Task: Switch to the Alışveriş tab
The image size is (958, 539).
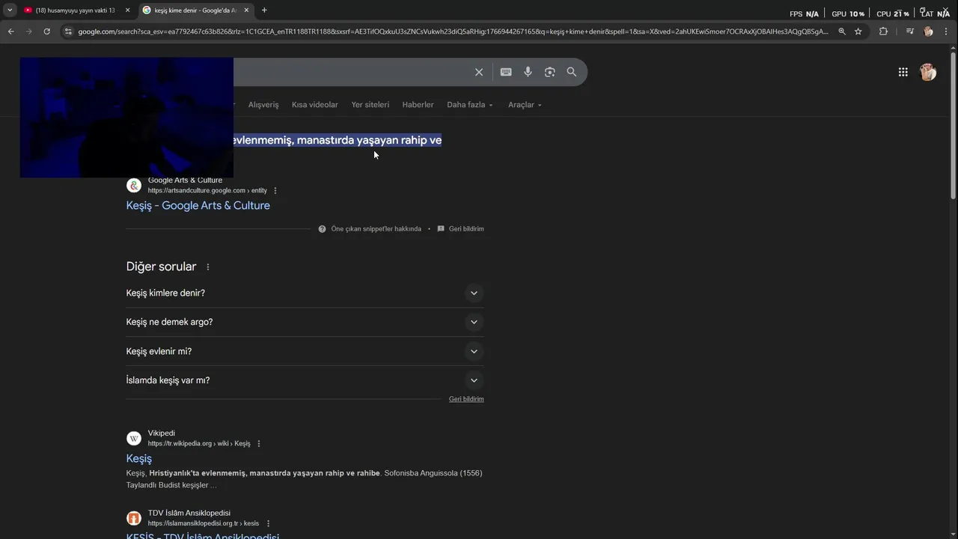Action: coord(263,105)
